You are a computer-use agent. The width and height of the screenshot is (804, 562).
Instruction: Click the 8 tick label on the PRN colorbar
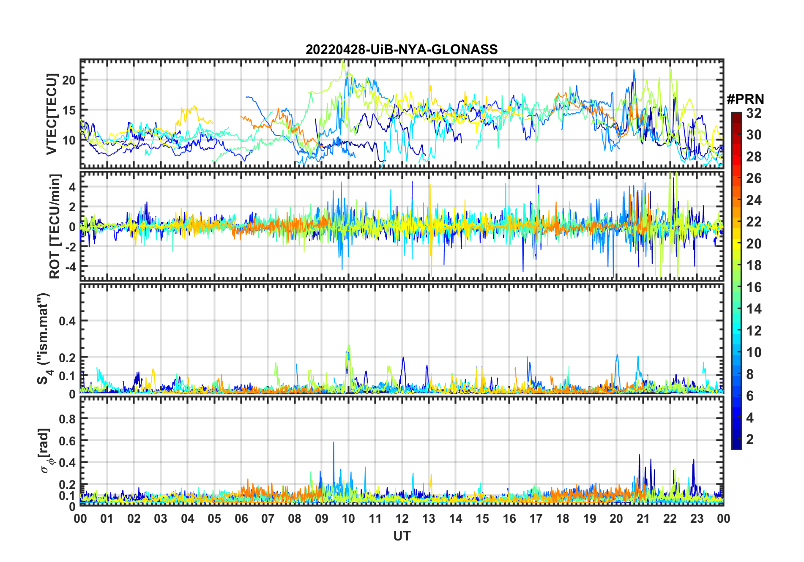750,374
